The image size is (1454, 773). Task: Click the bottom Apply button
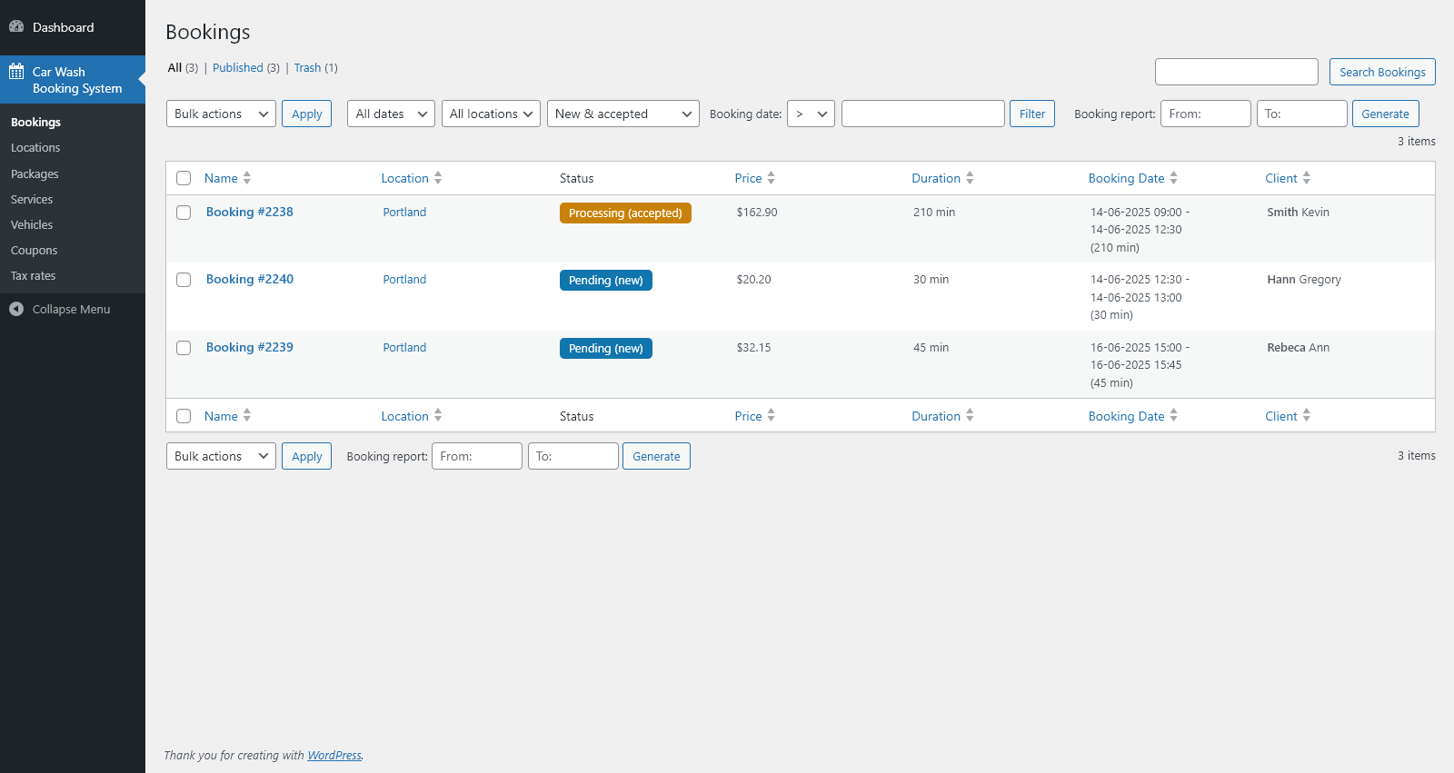coord(307,456)
